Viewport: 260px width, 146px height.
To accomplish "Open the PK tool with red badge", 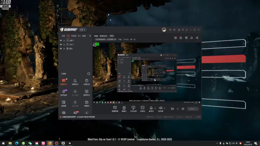I will 75,113.
